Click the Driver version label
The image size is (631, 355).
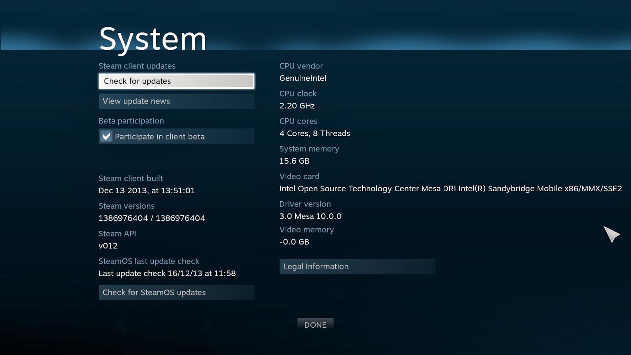[x=305, y=204]
